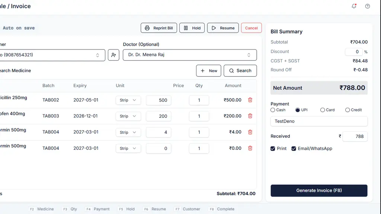Remove the ₹0.00 TAB004 row
This screenshot has width=381, height=214.
[250, 148]
